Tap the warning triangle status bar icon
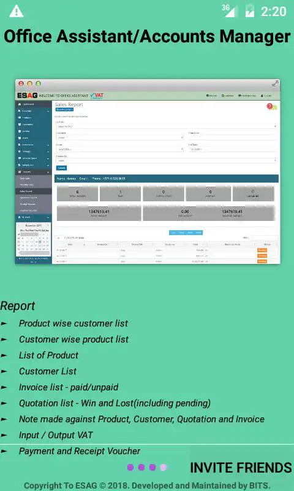The width and height of the screenshot is (294, 491). (x=17, y=11)
